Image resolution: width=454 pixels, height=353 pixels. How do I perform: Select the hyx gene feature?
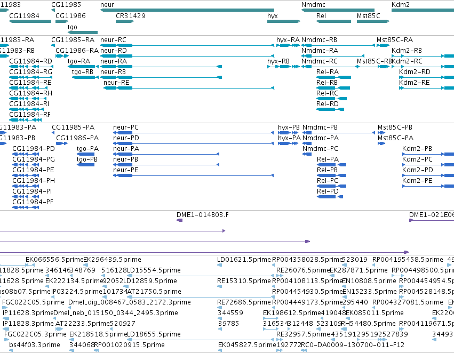[284, 21]
